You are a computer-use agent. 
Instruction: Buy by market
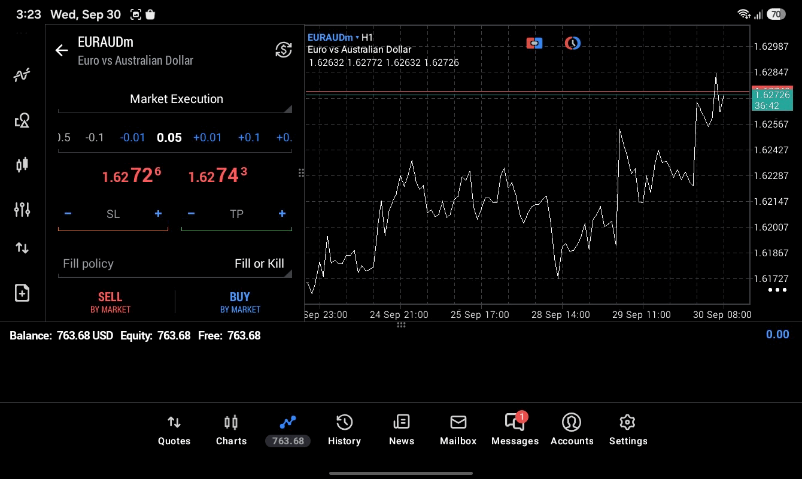240,302
